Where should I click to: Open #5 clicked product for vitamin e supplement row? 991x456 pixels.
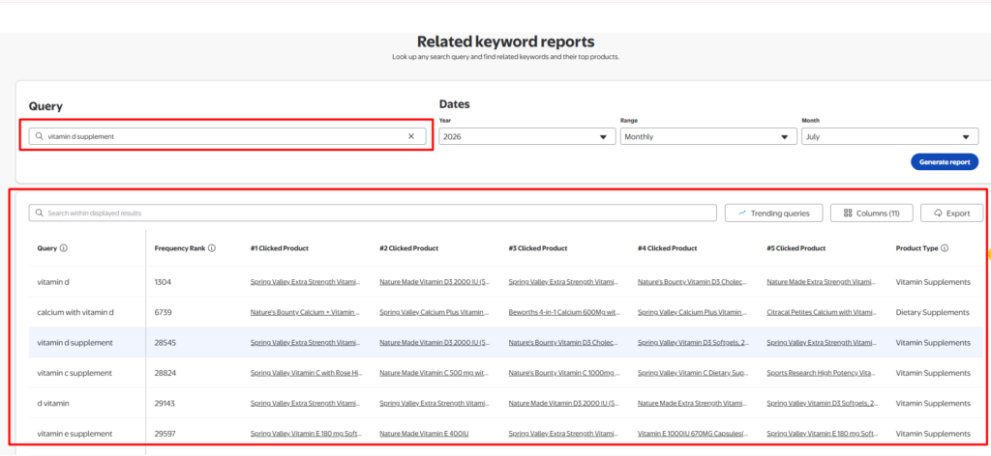pos(823,433)
